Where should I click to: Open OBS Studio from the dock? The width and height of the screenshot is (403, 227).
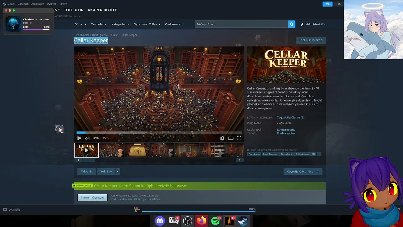click(x=188, y=221)
